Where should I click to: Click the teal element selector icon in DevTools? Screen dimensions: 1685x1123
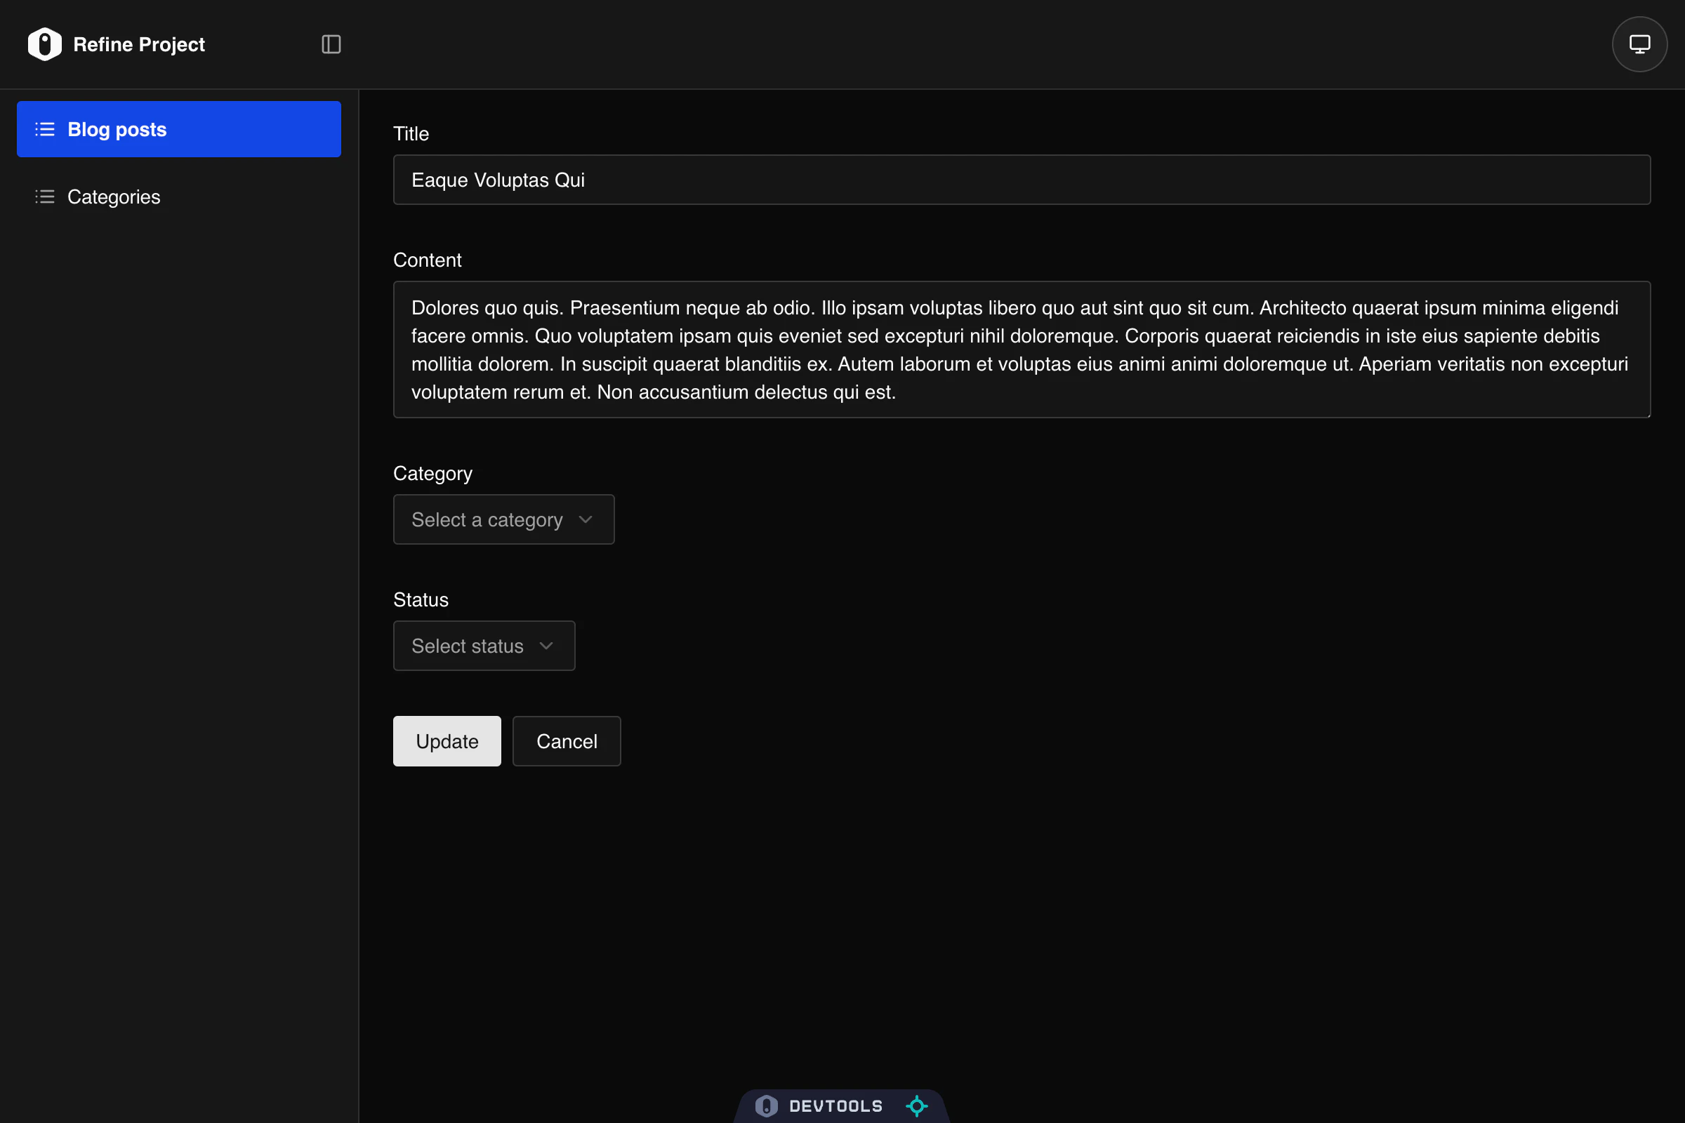click(x=917, y=1106)
